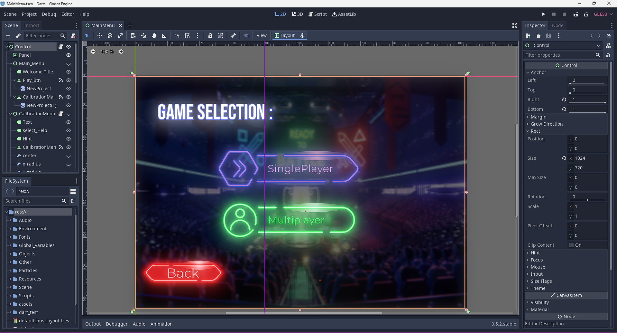Image resolution: width=617 pixels, height=333 pixels.
Task: Lock the selected node
Action: tap(210, 35)
